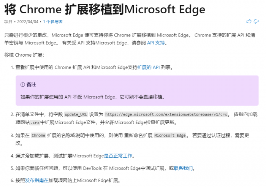
Task: Open the 1 个参与者 contributors link
Action: (53, 22)
